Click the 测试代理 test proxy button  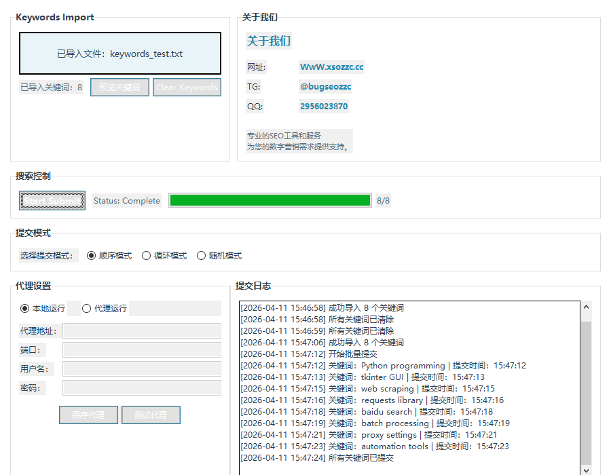pos(151,415)
